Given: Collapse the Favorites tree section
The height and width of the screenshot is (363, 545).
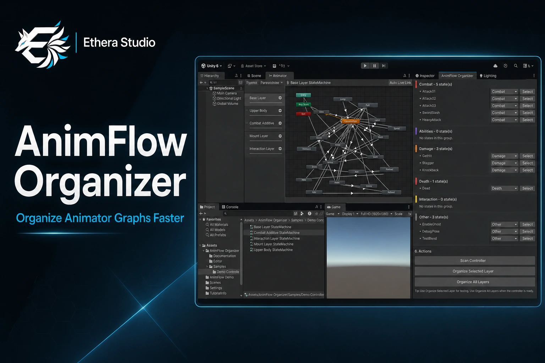Looking at the screenshot, I should click(x=200, y=219).
